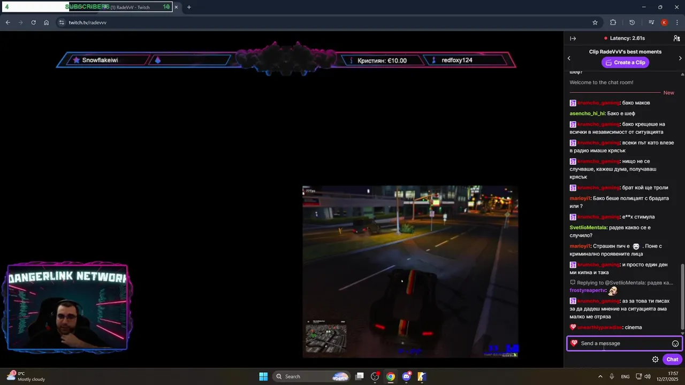Viewport: 685px width, 385px height.
Task: Open media controls icon in toolbar
Action: click(651, 22)
